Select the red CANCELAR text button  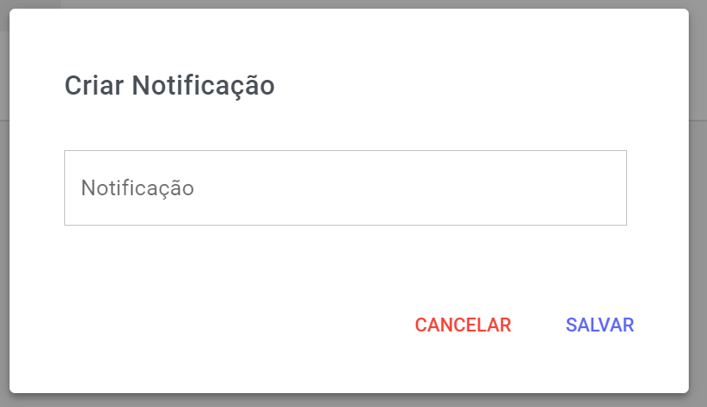click(463, 325)
